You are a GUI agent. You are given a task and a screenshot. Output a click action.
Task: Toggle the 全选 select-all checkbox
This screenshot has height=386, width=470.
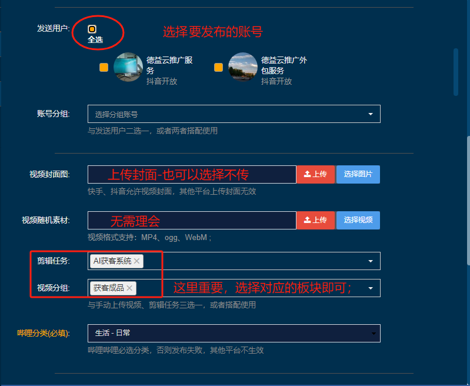coord(92,29)
